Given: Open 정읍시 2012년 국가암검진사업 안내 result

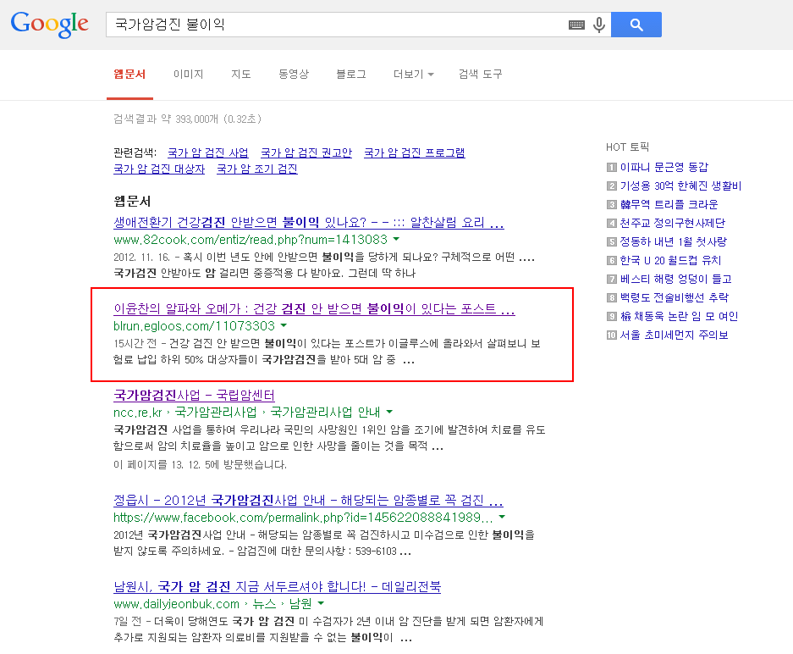Looking at the screenshot, I should click(308, 501).
